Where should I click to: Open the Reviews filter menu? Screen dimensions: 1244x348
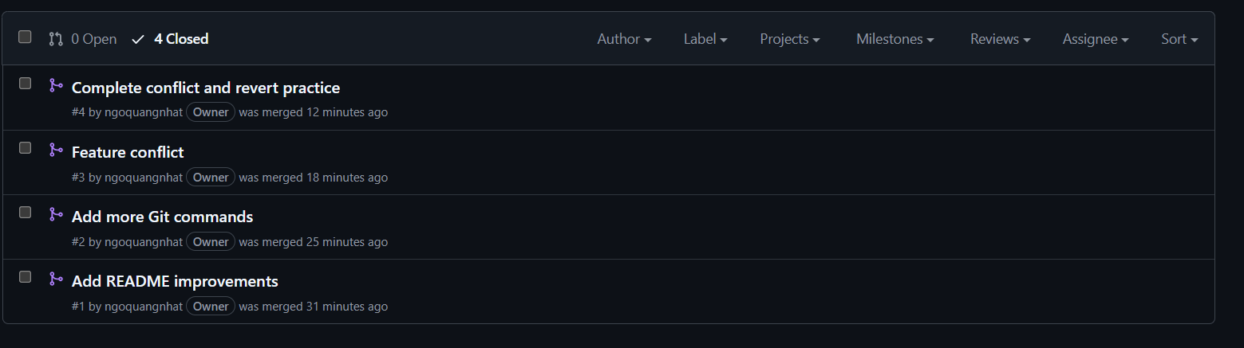1000,39
